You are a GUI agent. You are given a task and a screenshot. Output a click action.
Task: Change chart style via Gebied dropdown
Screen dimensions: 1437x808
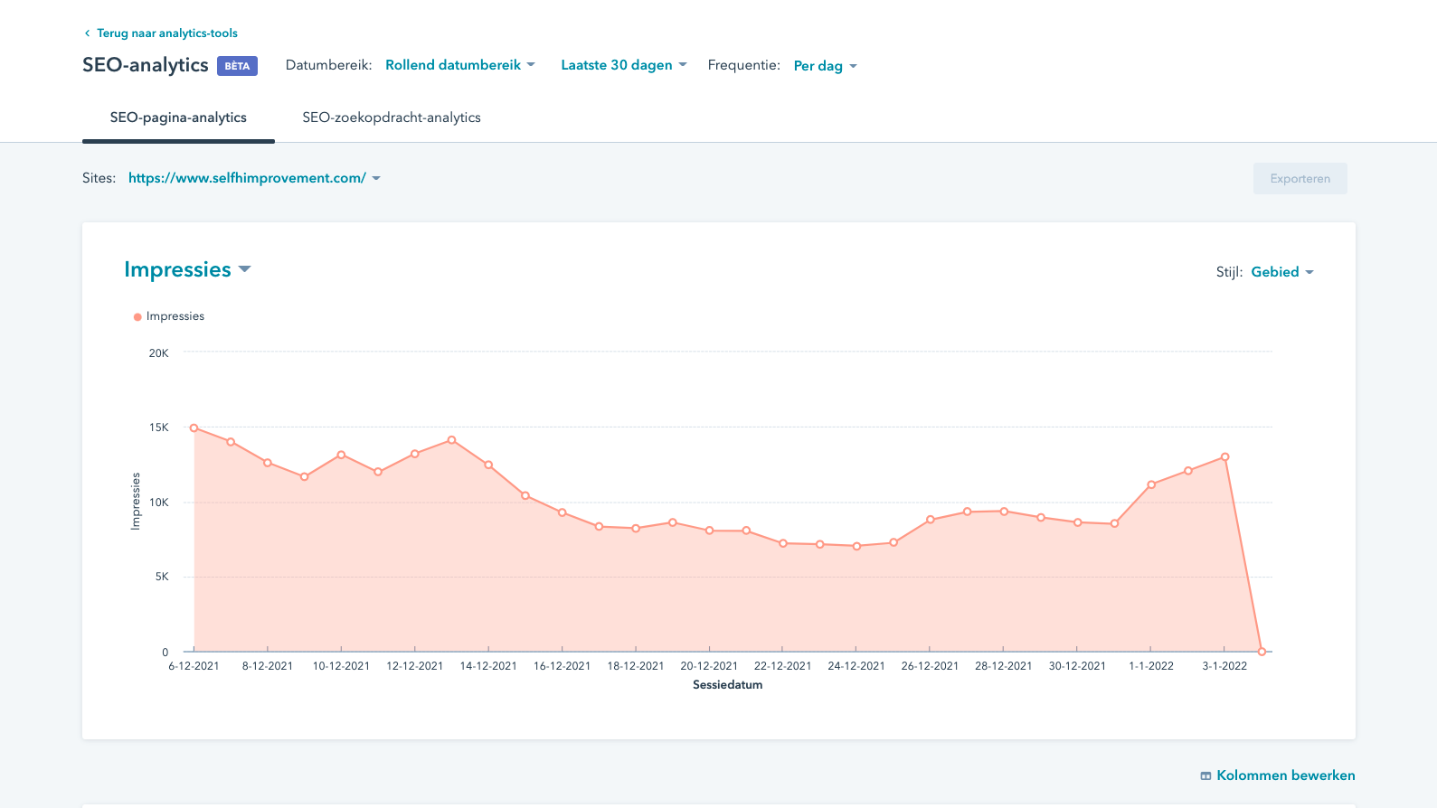(x=1281, y=272)
